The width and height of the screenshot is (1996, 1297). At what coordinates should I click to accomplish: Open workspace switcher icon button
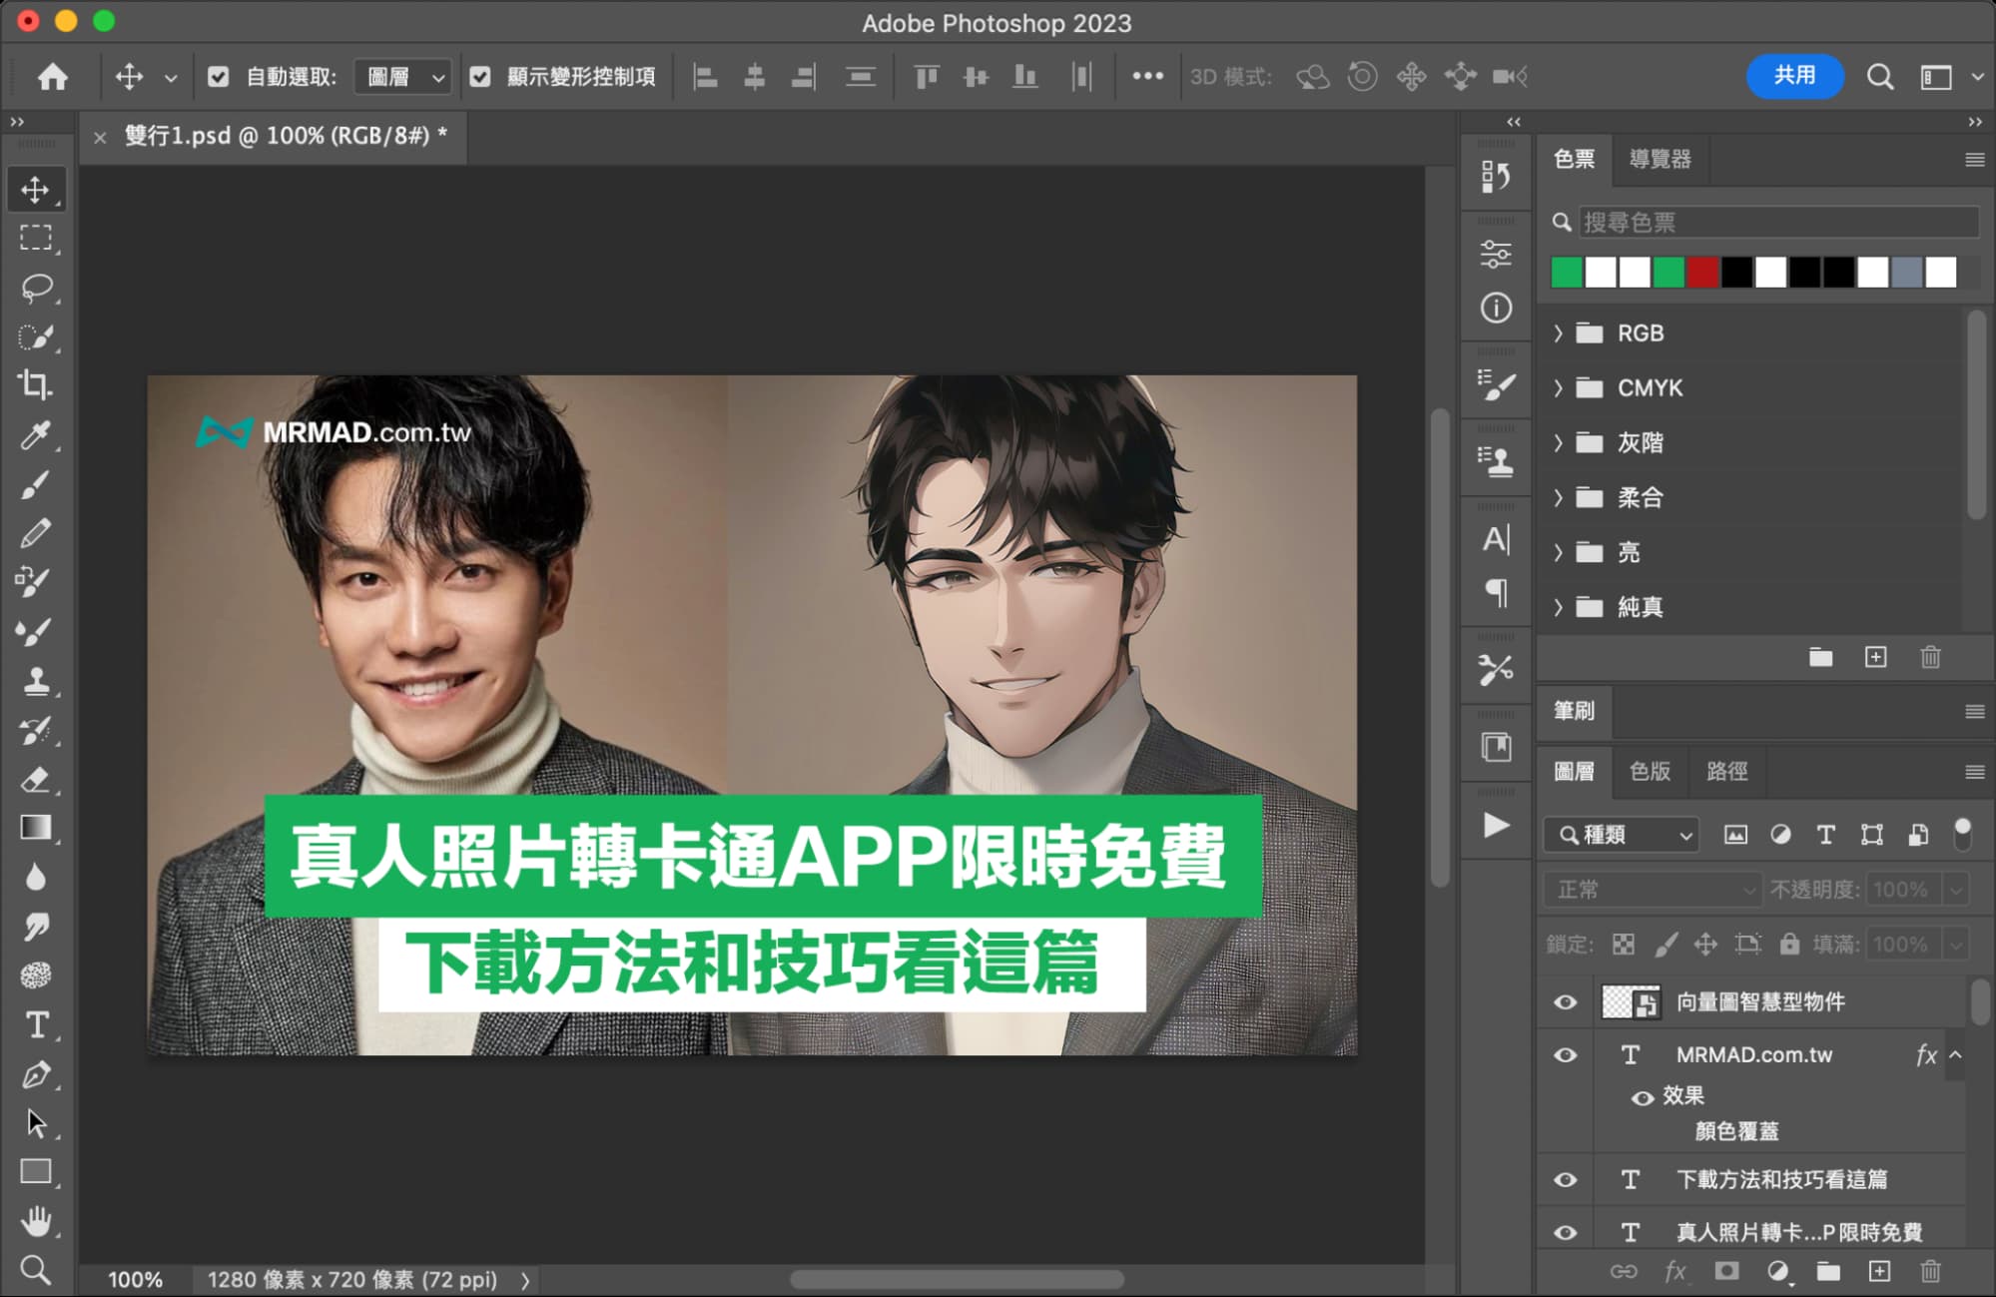(1936, 77)
